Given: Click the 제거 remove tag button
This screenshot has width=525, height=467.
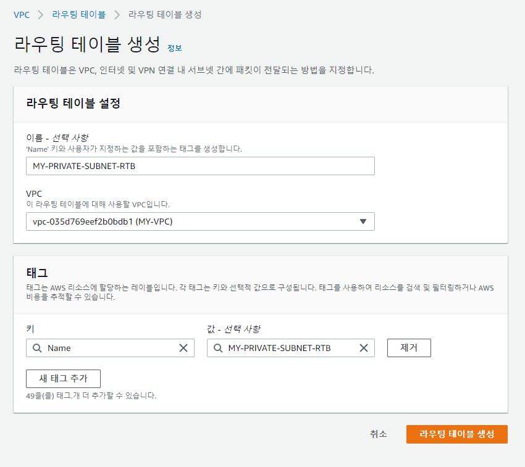Looking at the screenshot, I should (409, 348).
